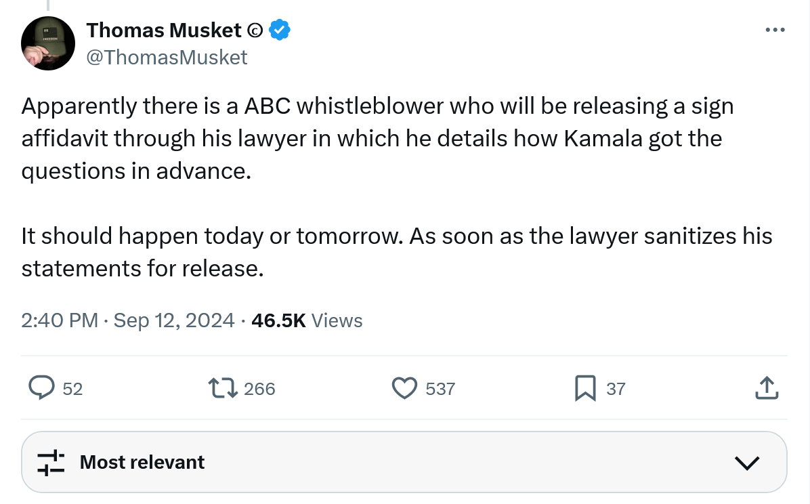Image resolution: width=810 pixels, height=504 pixels.
Task: Expand the reply sorting chevron arrow
Action: pos(746,463)
